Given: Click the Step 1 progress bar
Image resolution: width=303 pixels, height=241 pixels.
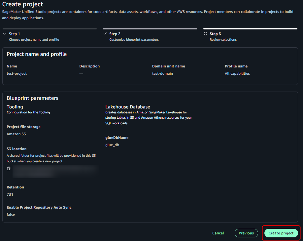Looking at the screenshot, I should (50, 29).
